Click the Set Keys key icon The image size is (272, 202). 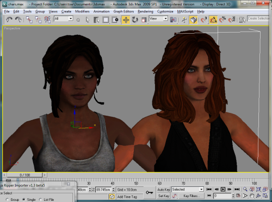point(149,192)
